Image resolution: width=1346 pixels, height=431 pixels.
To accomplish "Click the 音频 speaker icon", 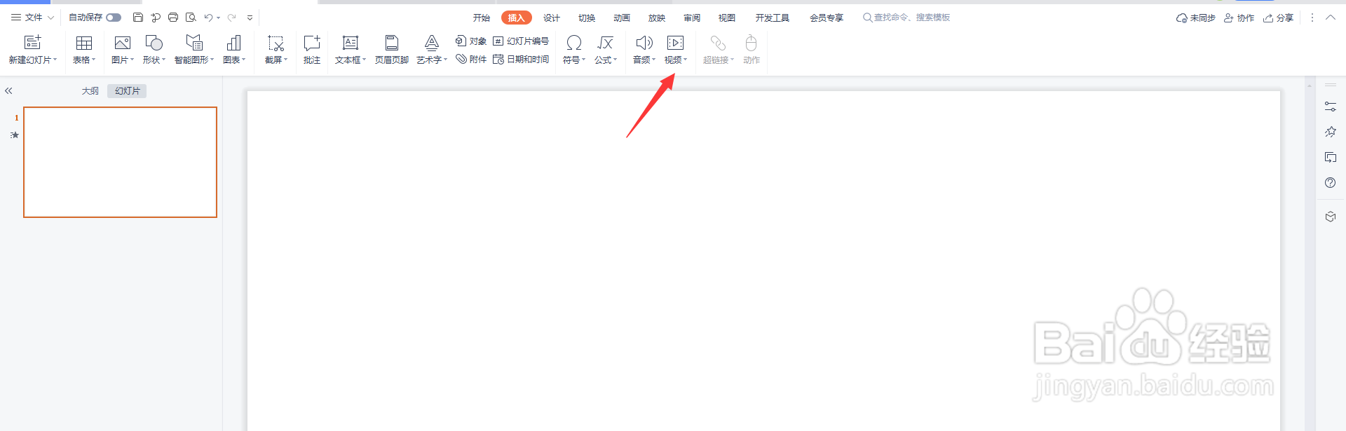I will [644, 43].
